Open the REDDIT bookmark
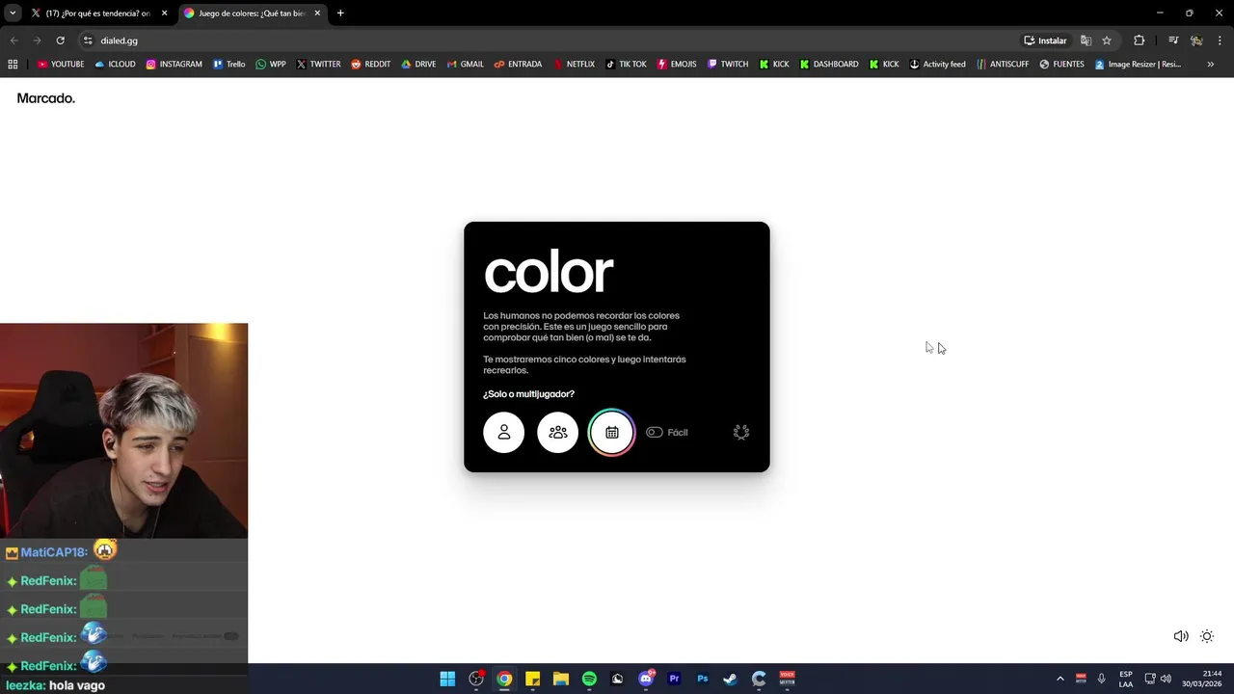The height and width of the screenshot is (694, 1234). 370,65
